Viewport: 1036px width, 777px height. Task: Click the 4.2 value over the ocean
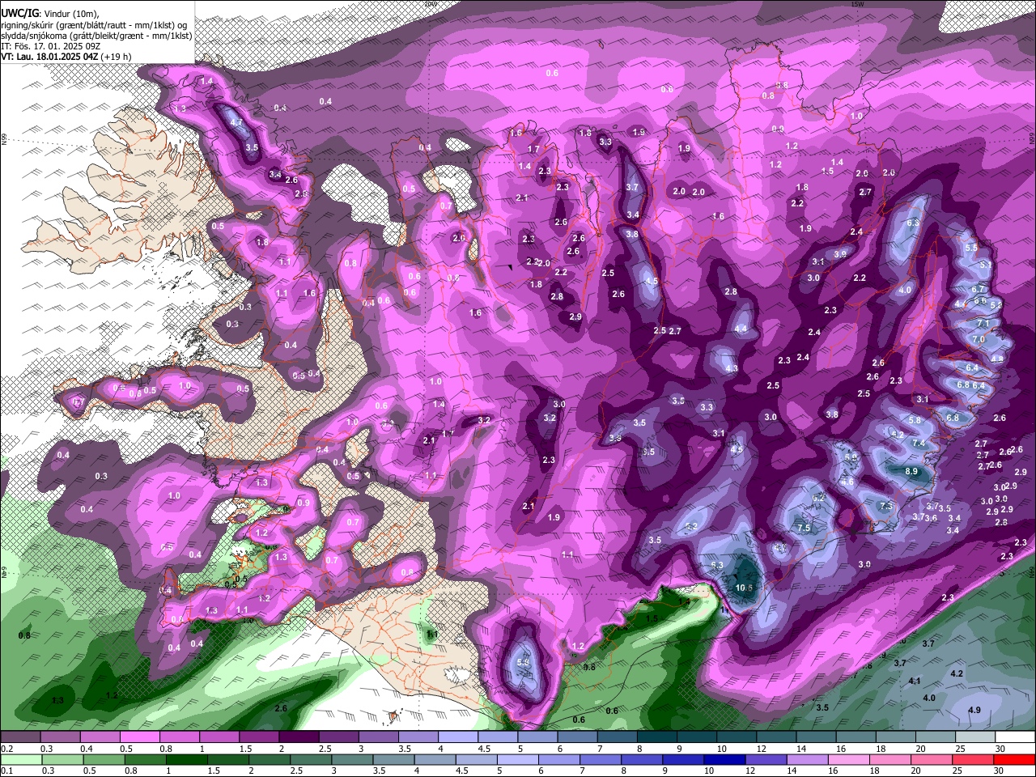[x=957, y=673]
